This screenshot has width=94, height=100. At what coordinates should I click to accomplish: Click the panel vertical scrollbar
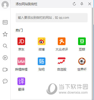(x=92, y=54)
